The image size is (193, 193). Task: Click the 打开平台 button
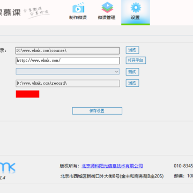click(136, 61)
